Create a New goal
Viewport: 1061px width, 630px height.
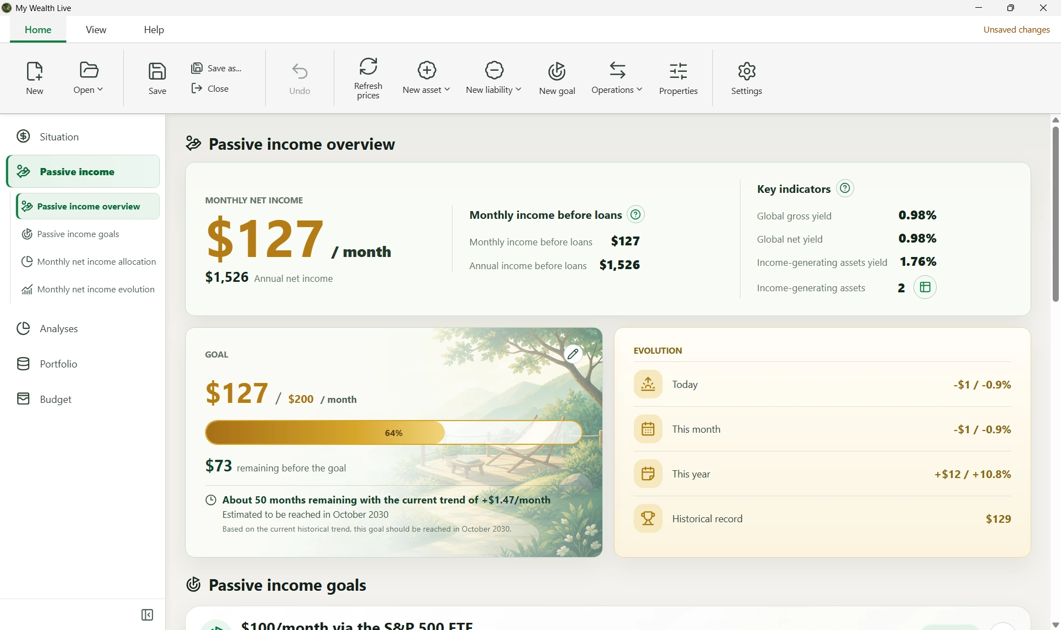(557, 78)
